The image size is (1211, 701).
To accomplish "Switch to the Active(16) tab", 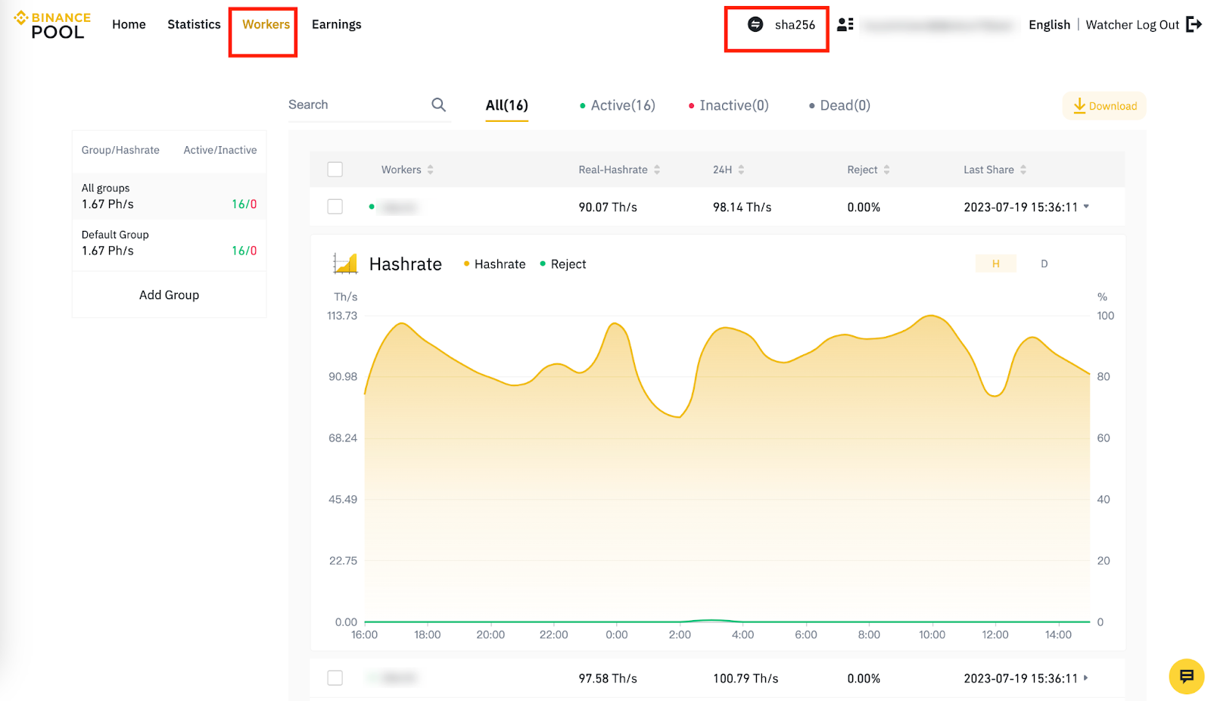I will (x=617, y=105).
